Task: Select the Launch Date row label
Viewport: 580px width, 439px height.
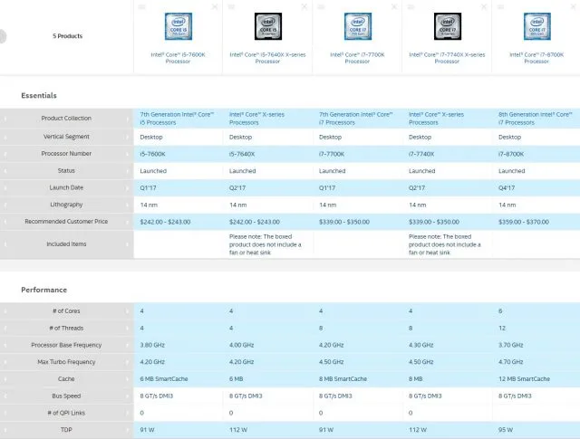Action: (x=66, y=187)
